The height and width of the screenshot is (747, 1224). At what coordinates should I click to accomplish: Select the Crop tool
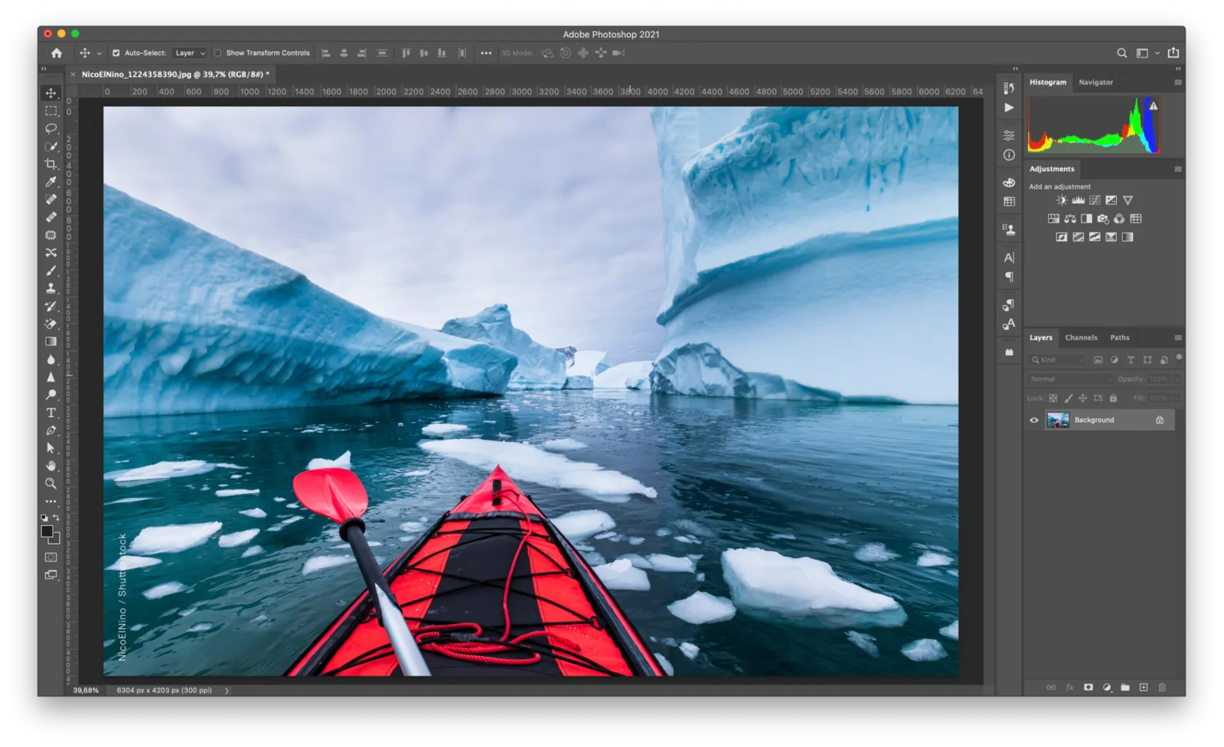(x=51, y=164)
